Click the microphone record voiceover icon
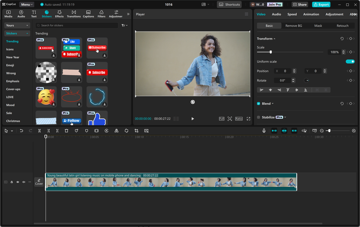Image resolution: width=360 pixels, height=227 pixels. (x=264, y=131)
